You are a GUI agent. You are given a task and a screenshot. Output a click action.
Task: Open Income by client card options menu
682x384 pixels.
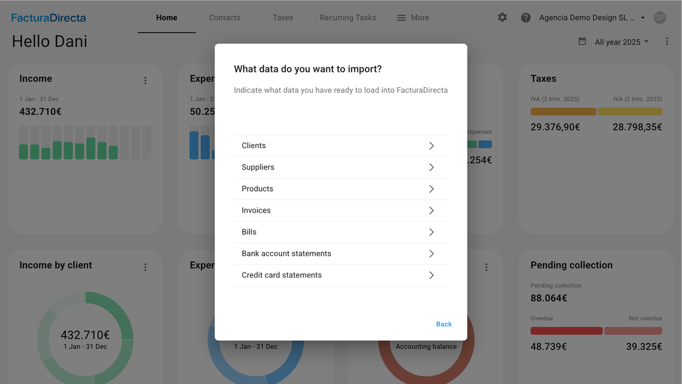146,267
